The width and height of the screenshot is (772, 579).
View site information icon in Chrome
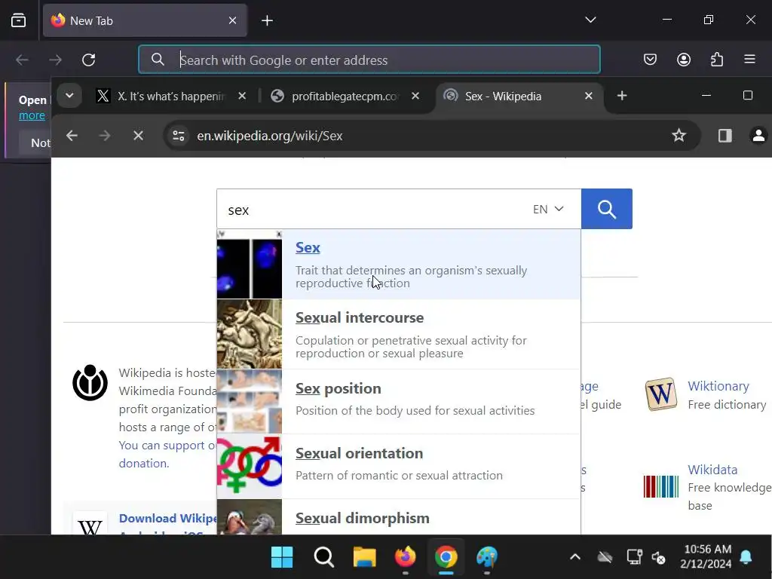click(x=179, y=136)
